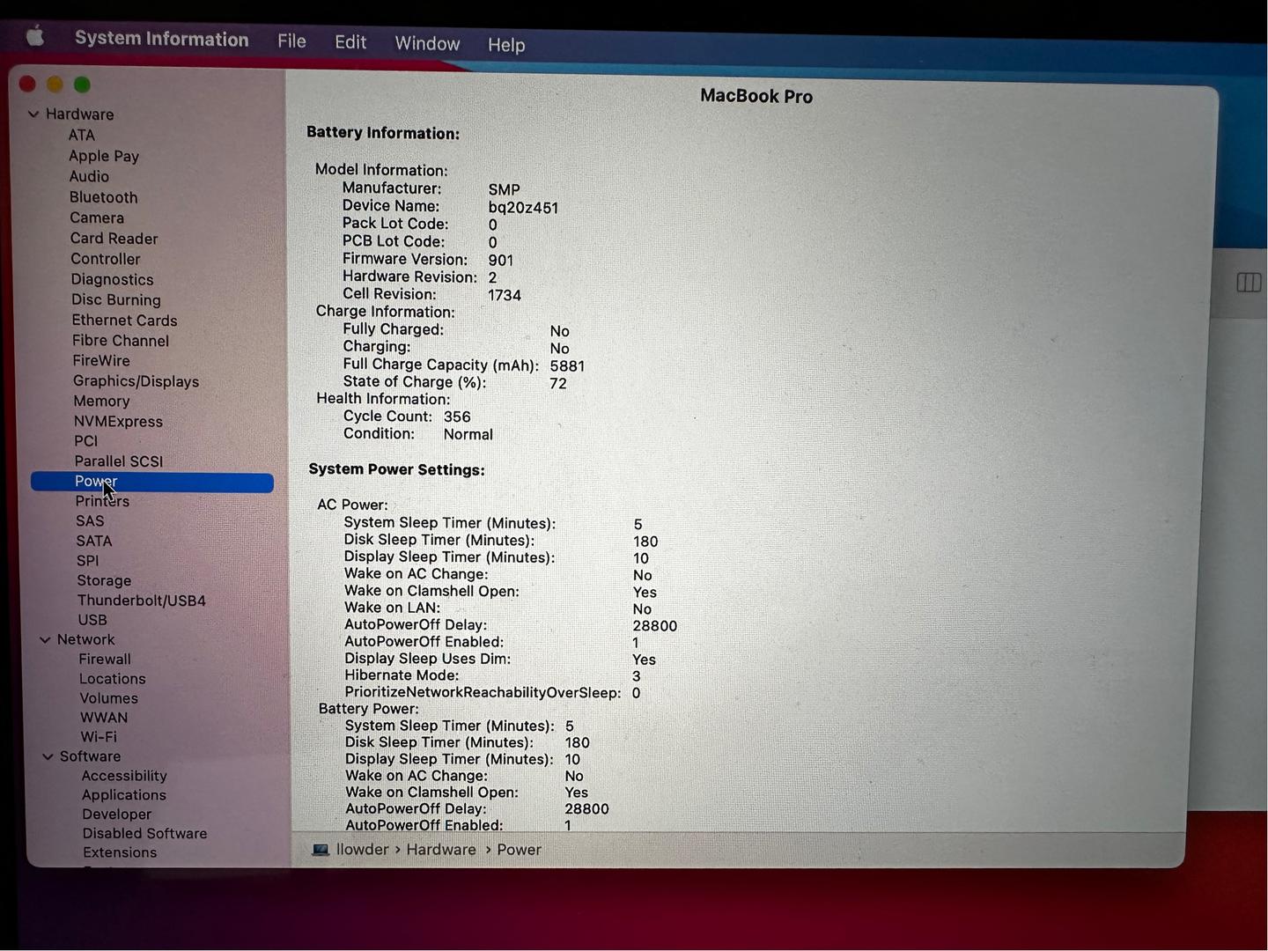Select Controller in the sidebar
The height and width of the screenshot is (951, 1268).
pos(106,259)
